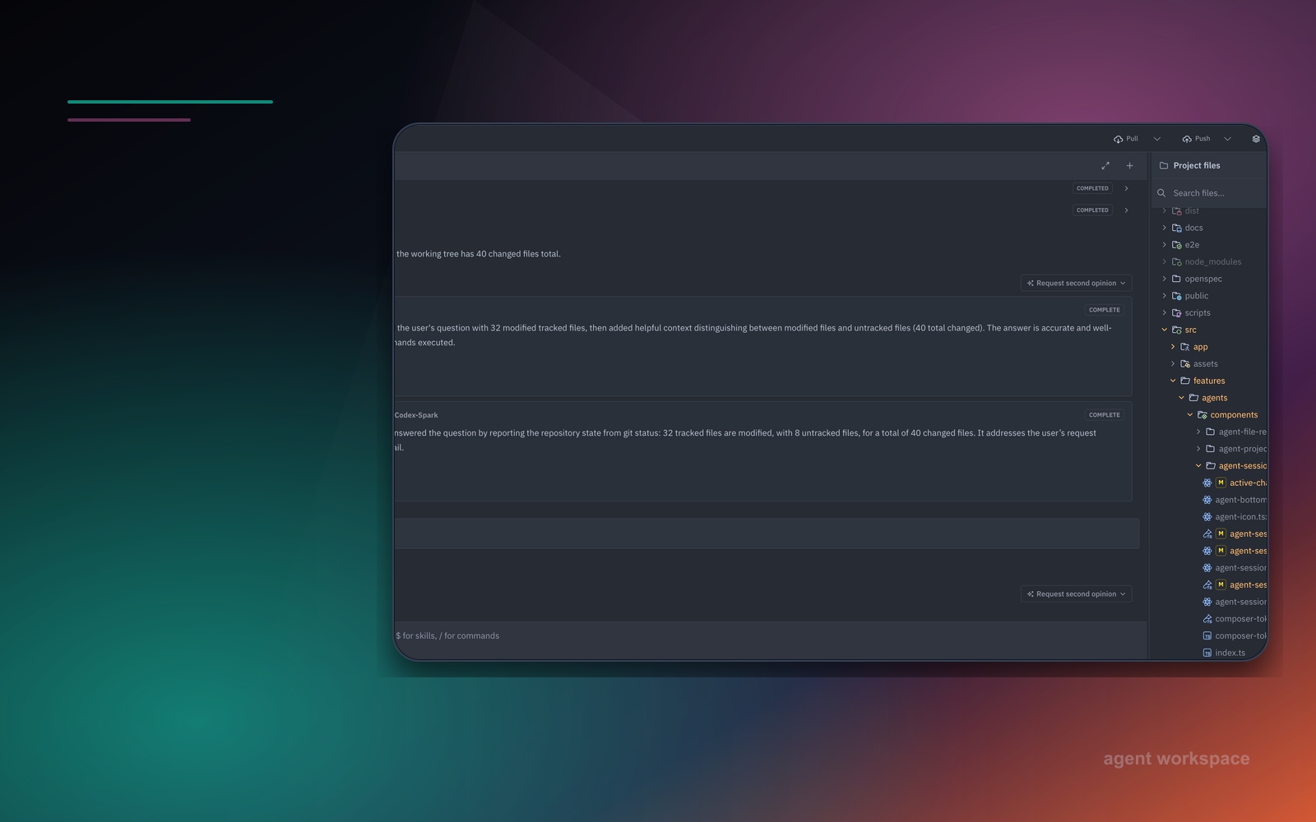Click the React icon of agent-bottom file

(1207, 500)
